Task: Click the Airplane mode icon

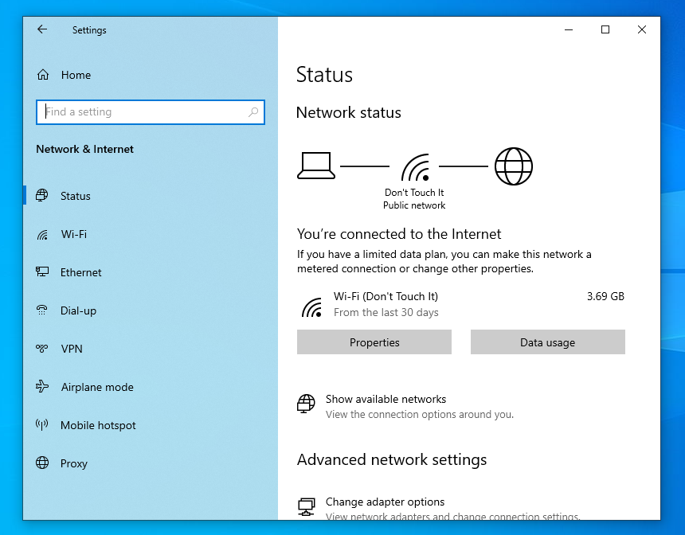Action: coord(42,387)
